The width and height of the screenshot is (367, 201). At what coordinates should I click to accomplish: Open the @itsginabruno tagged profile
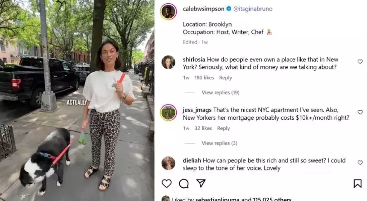[x=253, y=9]
